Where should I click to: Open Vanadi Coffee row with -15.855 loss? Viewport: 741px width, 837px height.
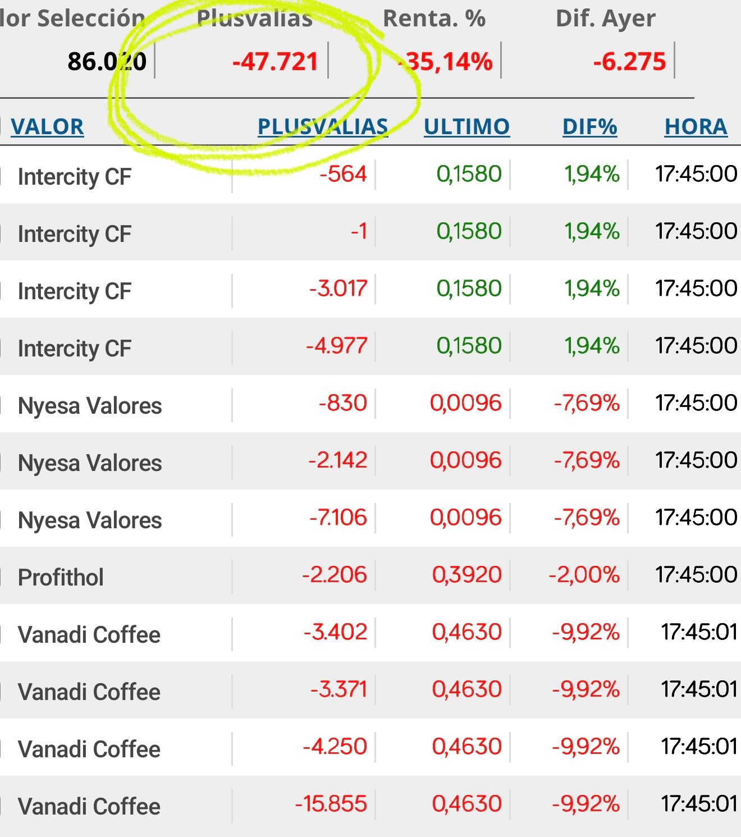click(x=370, y=804)
